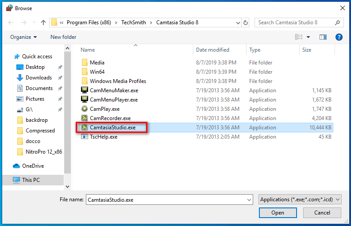Image resolution: width=351 pixels, height=226 pixels.
Task: Open NitroPro 12_x86 folder in sidebar
Action: (44, 152)
